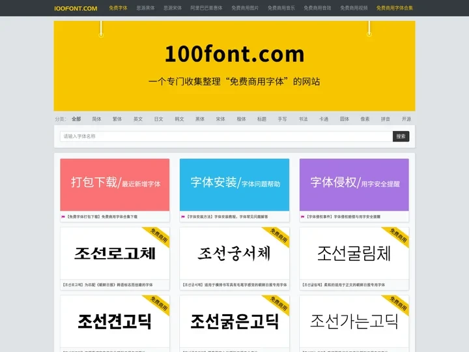Viewport: 469px width, 352px height.
Task: Open the purple 字体侵权 card
Action: click(x=354, y=184)
